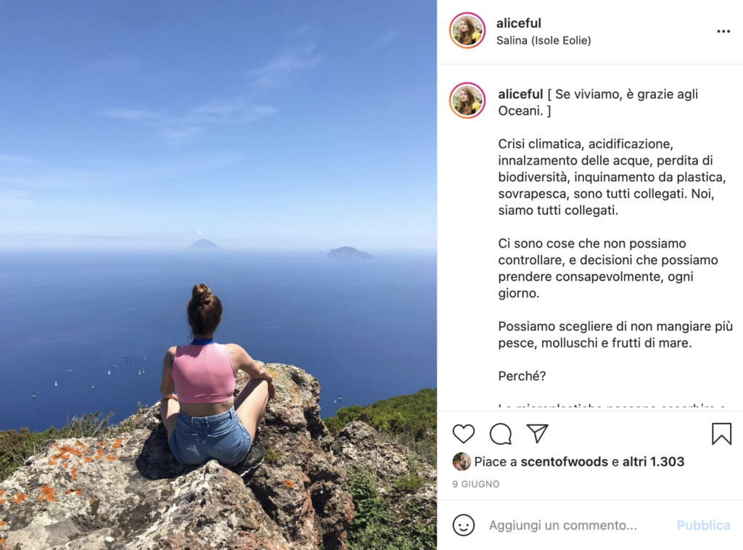The image size is (743, 550).
Task: Click the aliceful username in the caption
Action: click(520, 94)
